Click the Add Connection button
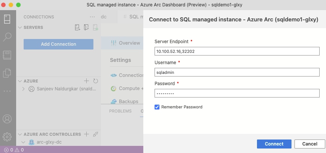The image size is (326, 153). pyautogui.click(x=59, y=44)
